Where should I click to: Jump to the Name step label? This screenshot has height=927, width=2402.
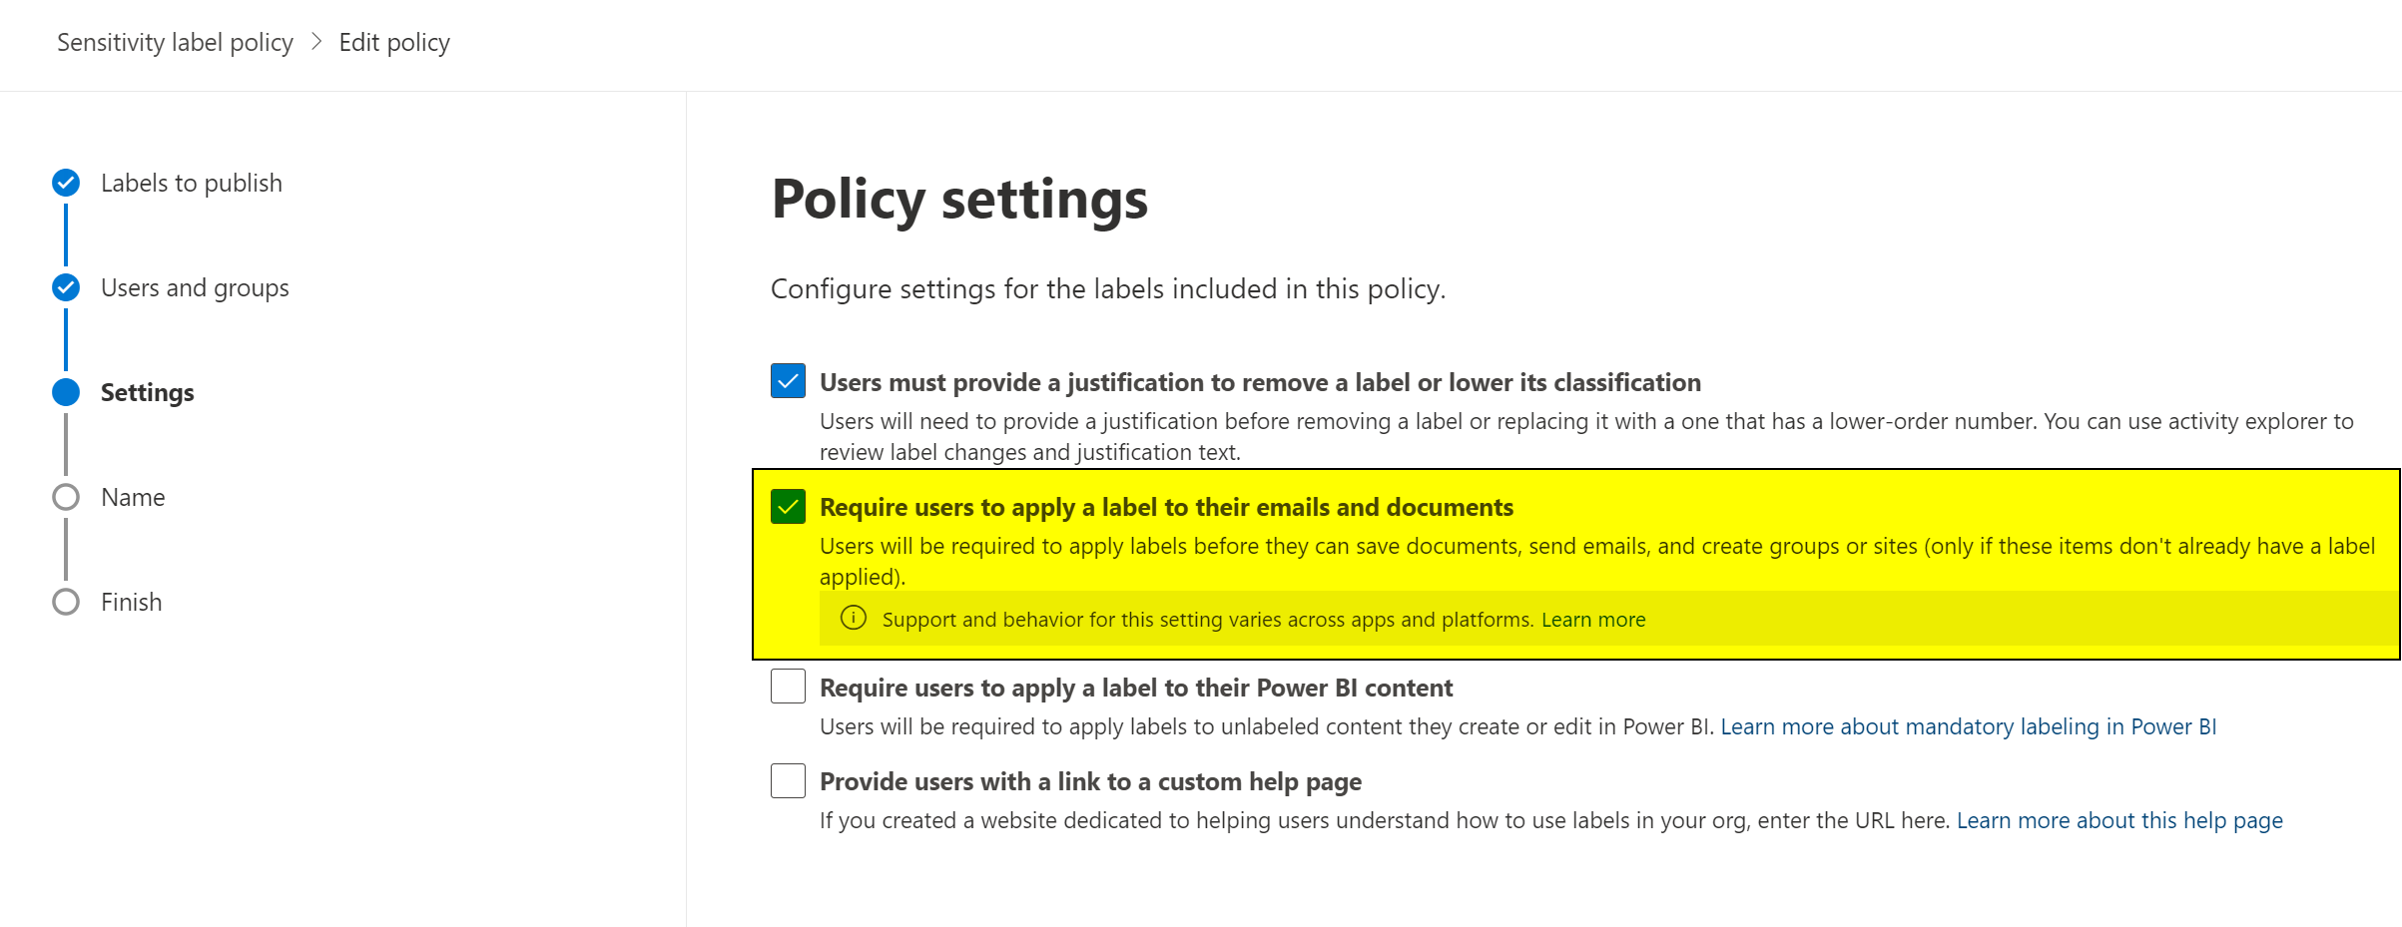tap(133, 497)
